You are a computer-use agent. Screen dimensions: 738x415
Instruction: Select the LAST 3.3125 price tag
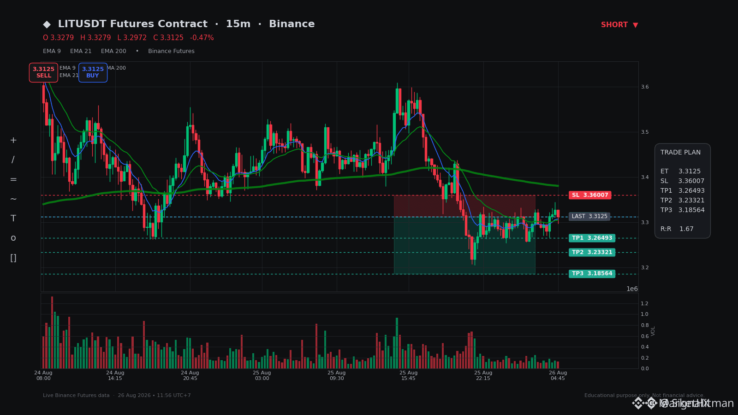(x=589, y=216)
